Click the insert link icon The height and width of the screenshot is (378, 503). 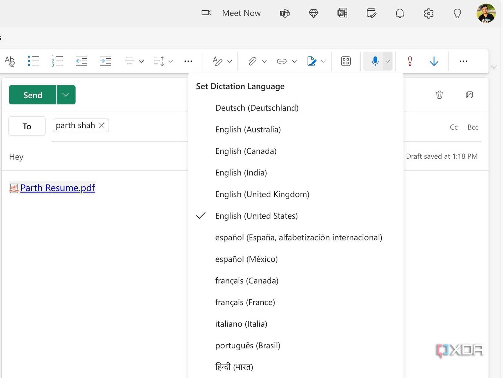[282, 61]
